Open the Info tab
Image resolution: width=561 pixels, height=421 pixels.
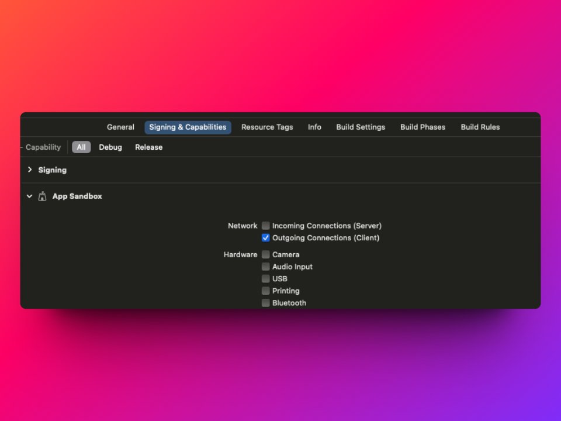pos(314,127)
